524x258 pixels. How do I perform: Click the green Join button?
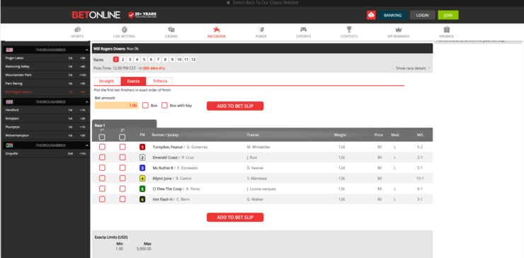[x=448, y=15]
